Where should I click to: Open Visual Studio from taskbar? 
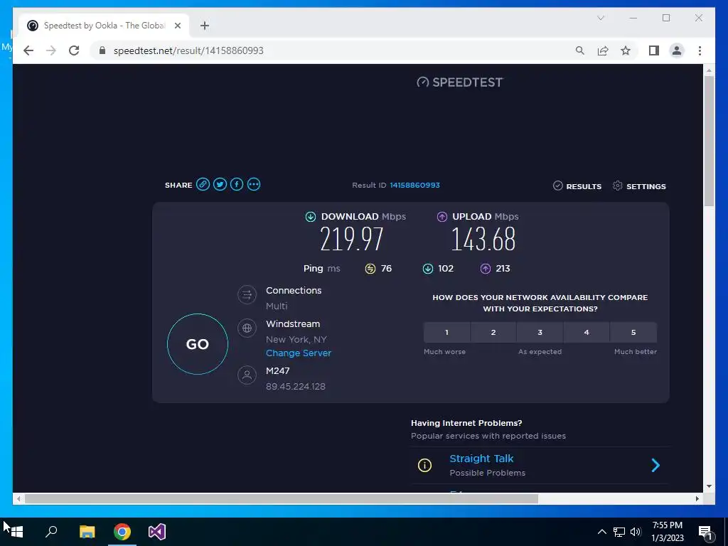(157, 532)
